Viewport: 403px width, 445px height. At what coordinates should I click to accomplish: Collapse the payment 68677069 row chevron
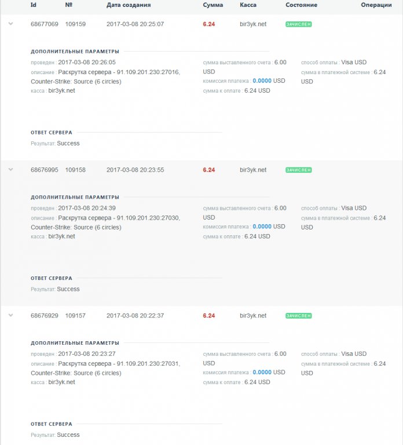point(10,24)
